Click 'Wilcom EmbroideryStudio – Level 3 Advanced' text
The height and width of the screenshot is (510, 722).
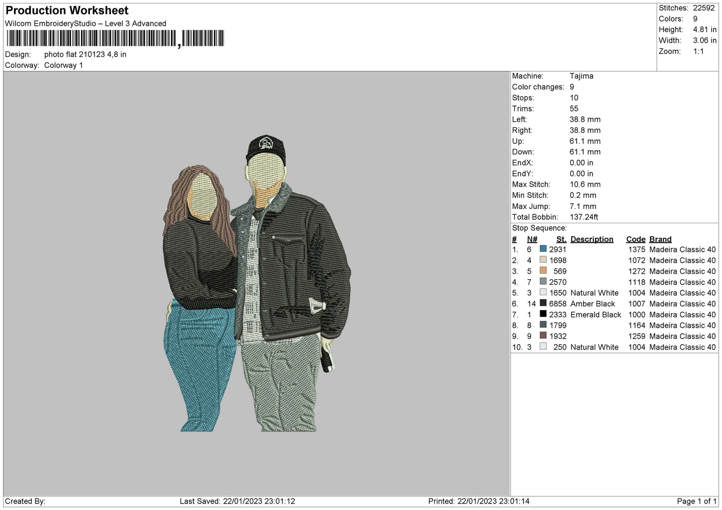tap(85, 23)
